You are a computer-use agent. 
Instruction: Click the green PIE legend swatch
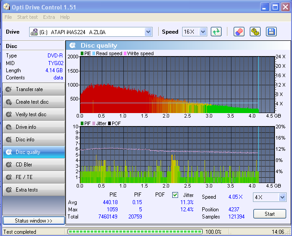pyautogui.click(x=82, y=53)
